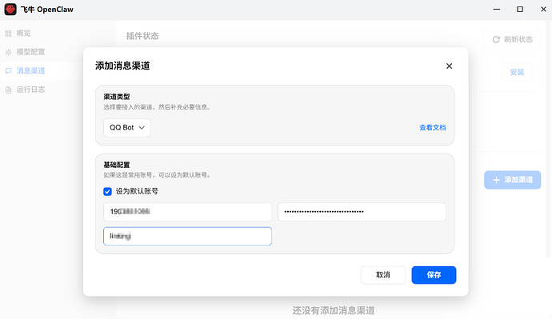Click the 添加渠道 add channel button

(x=512, y=180)
